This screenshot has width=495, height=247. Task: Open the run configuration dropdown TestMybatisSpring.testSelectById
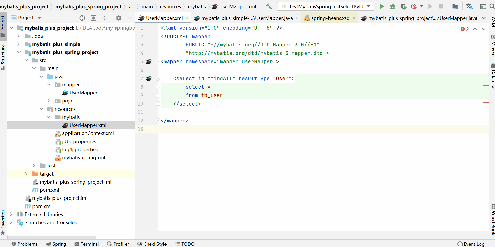[x=326, y=6]
